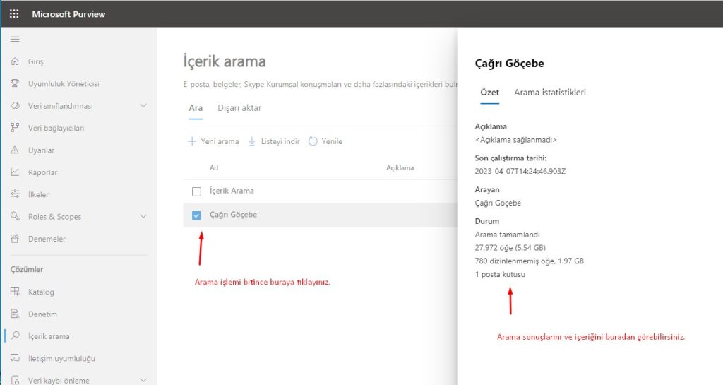Open the Arama istatistikleri tab

[x=549, y=93]
